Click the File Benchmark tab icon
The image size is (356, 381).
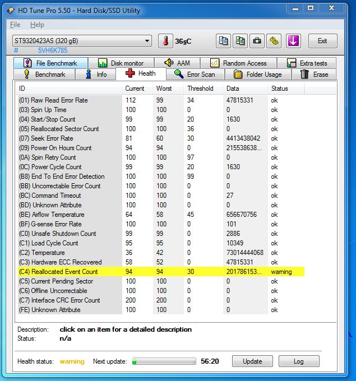[27, 63]
